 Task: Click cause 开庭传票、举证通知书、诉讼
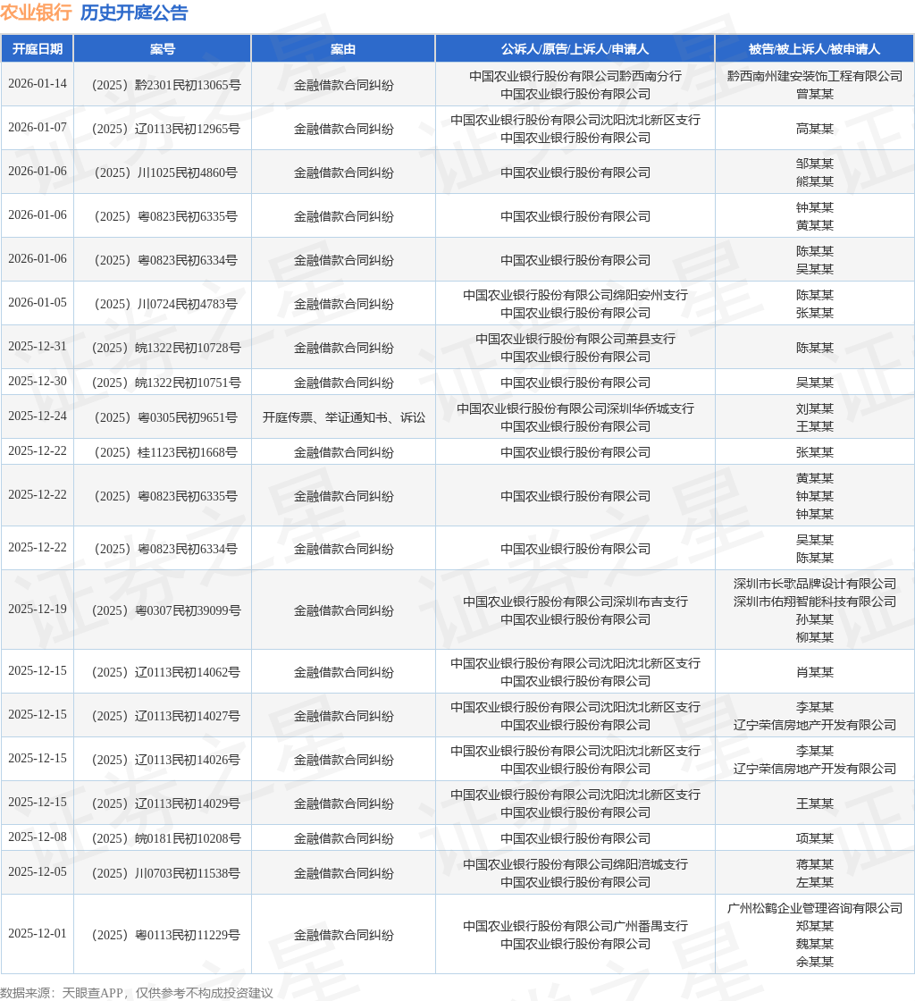click(x=343, y=417)
